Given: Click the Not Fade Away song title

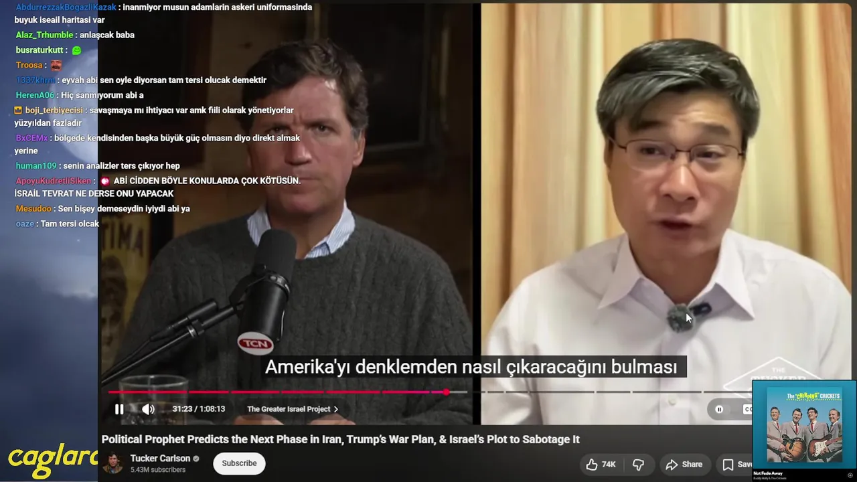Looking at the screenshot, I should pos(768,473).
